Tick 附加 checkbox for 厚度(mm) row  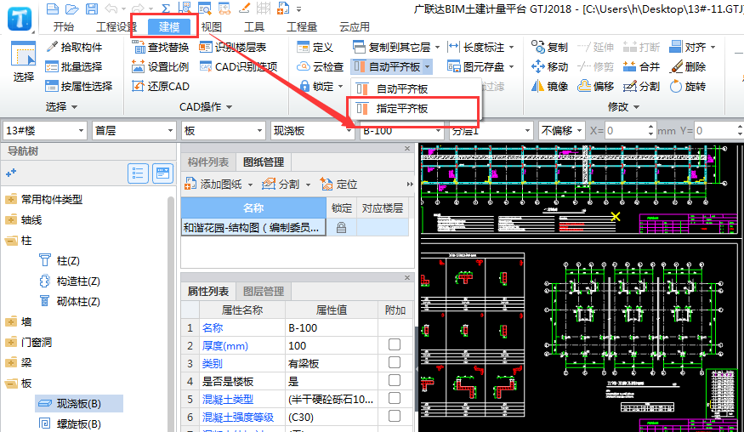pos(395,344)
